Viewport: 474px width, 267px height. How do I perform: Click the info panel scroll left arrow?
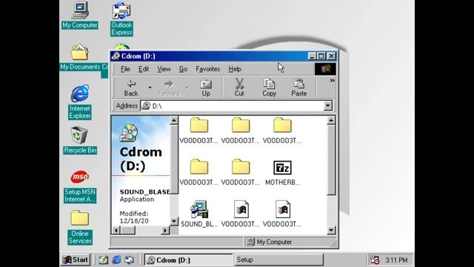coord(116,231)
